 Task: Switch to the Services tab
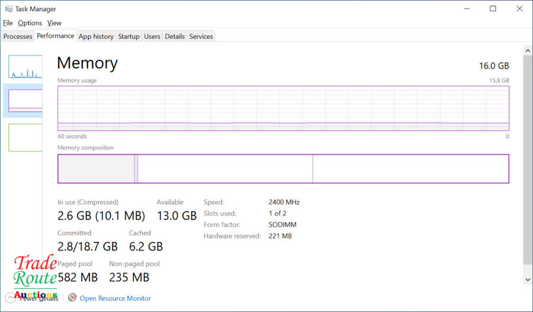pos(201,37)
